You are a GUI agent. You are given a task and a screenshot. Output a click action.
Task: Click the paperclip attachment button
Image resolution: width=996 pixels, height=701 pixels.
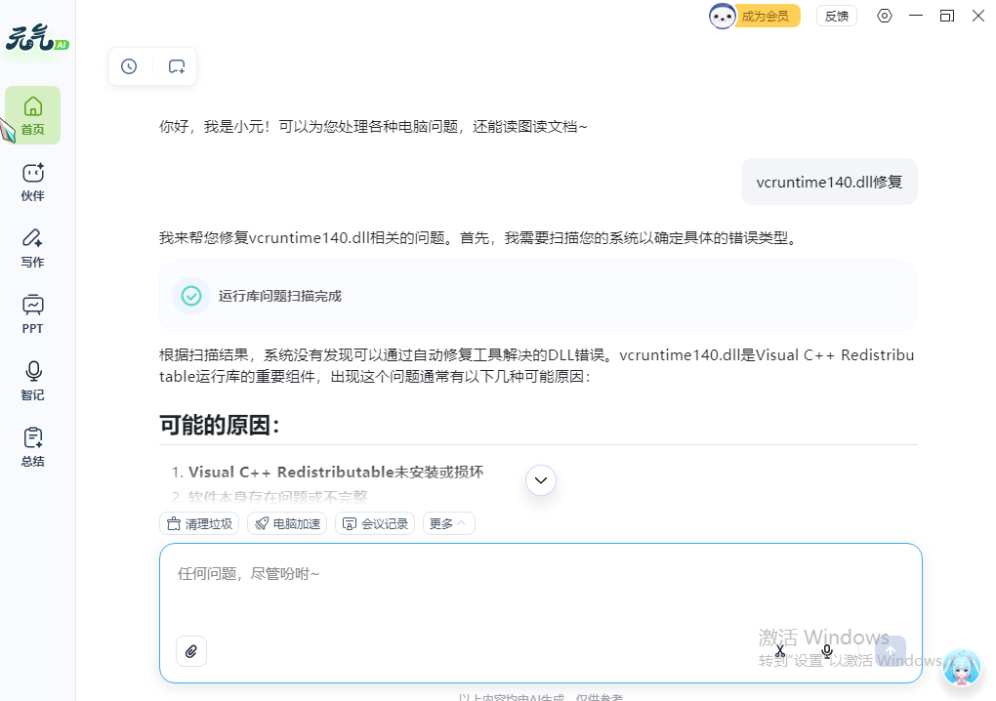click(x=191, y=651)
